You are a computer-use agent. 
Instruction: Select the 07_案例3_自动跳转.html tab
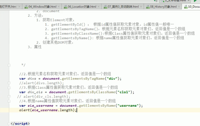123,7
